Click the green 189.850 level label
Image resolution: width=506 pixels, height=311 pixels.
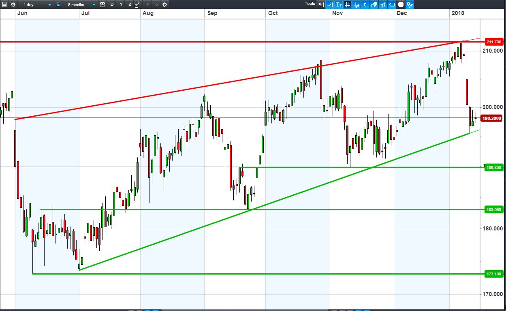494,167
